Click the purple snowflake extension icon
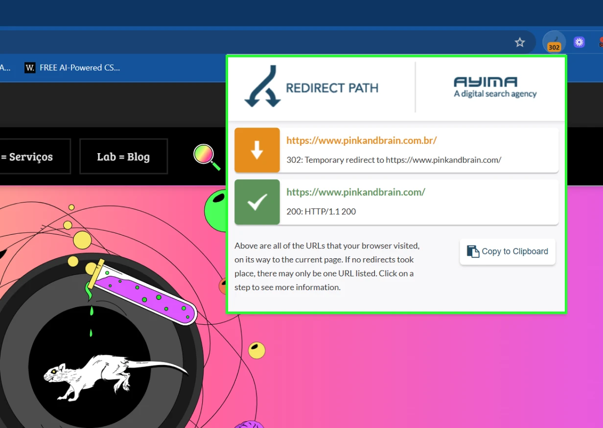Screen dimensions: 603x428 pyautogui.click(x=580, y=43)
